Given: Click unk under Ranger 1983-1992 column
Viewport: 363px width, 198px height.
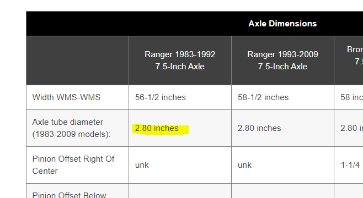Looking at the screenshot, I should tap(142, 165).
